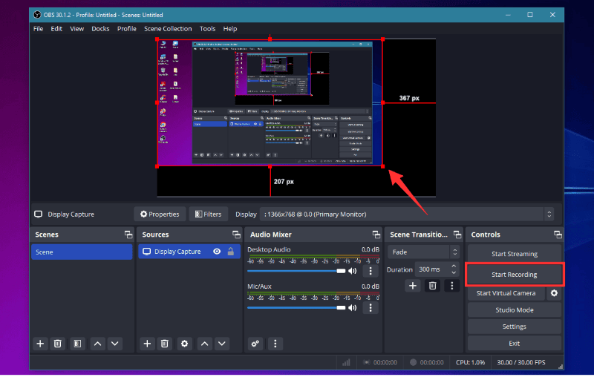Open the Scene Collection menu

point(168,29)
